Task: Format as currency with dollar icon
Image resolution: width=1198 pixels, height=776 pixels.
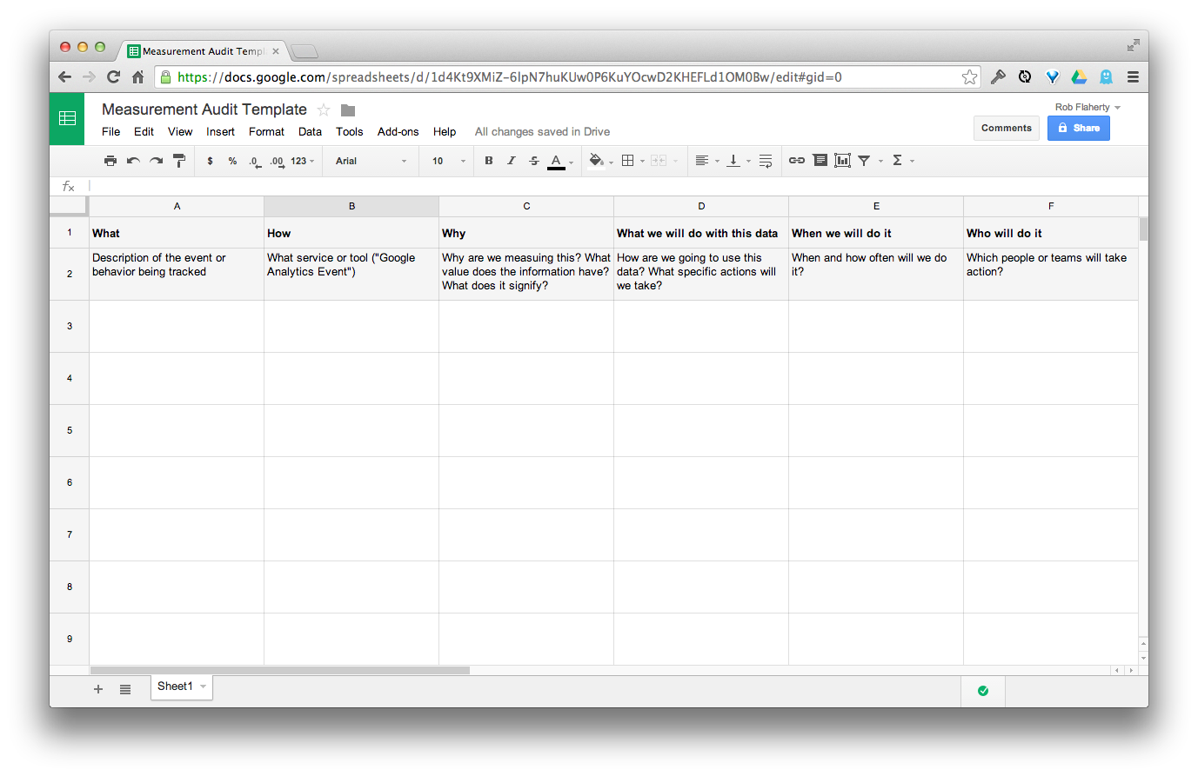Action: (210, 161)
